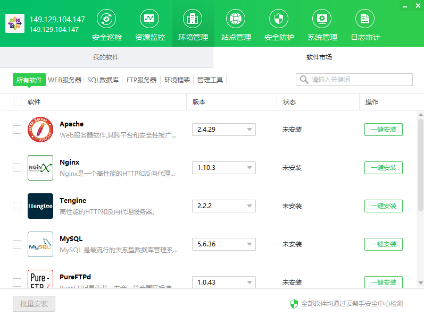The image size is (424, 317).
Task: Open 站点管理 site management icon
Action: (x=236, y=19)
